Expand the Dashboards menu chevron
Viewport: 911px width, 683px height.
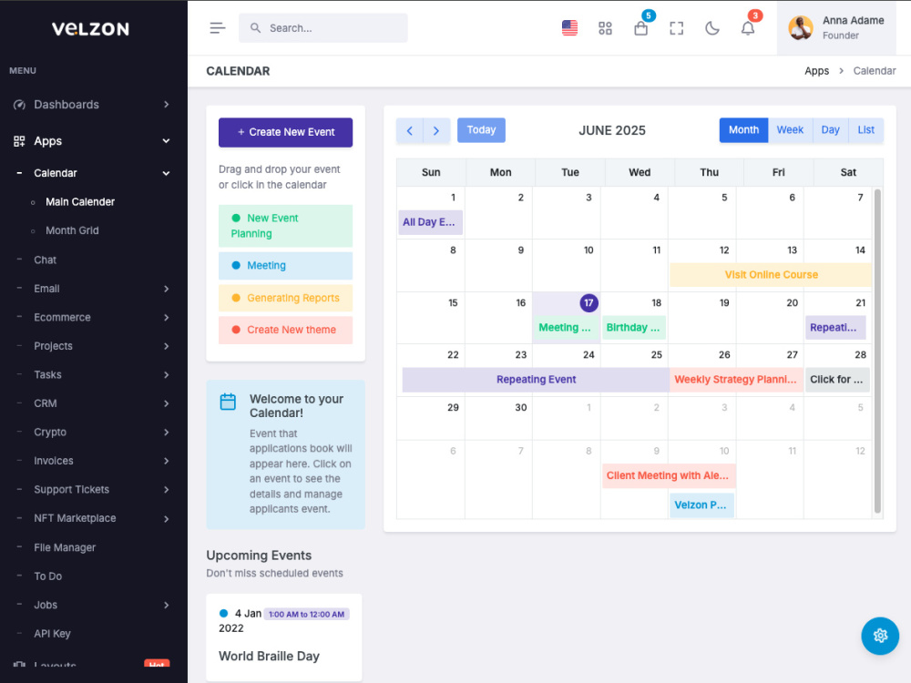tap(166, 105)
